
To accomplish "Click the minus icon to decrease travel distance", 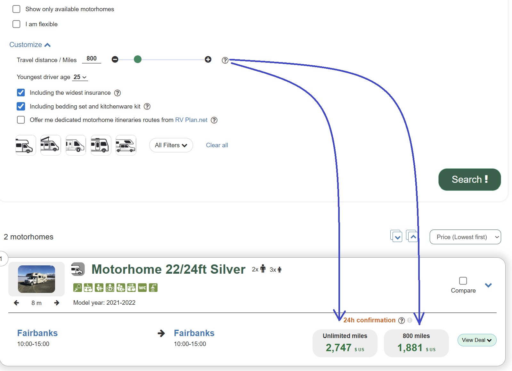I will click(115, 60).
